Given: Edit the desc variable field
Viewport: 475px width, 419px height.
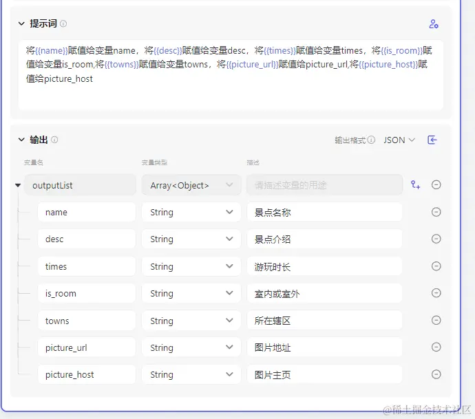Looking at the screenshot, I should [87, 239].
